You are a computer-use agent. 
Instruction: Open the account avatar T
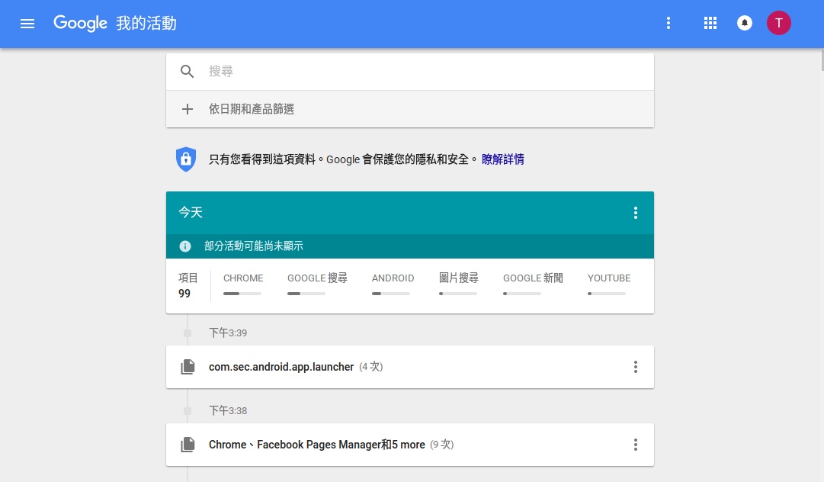coord(778,23)
